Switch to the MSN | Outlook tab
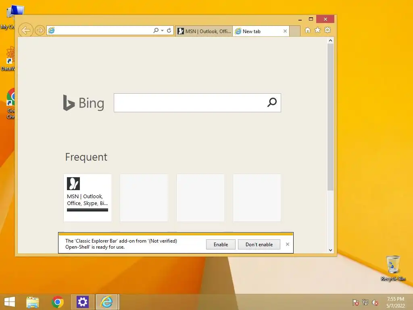Viewport: 413px width, 310px height. (204, 31)
